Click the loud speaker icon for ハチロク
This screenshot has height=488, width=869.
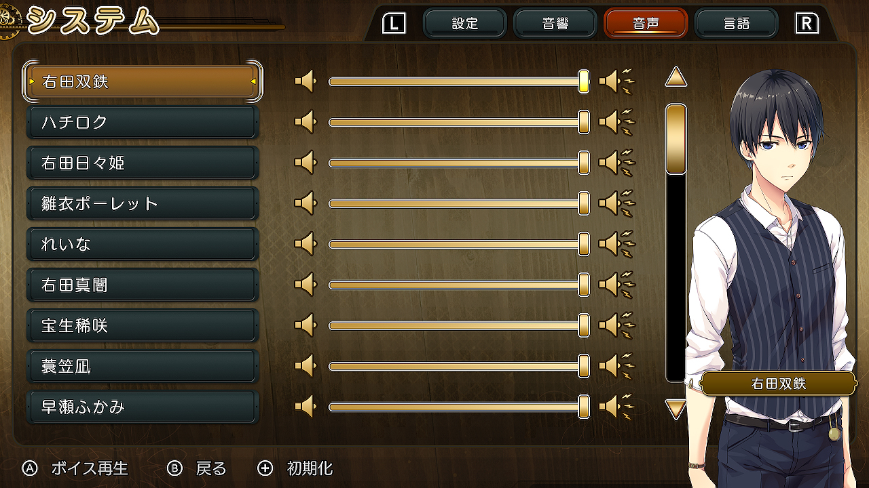click(x=617, y=122)
